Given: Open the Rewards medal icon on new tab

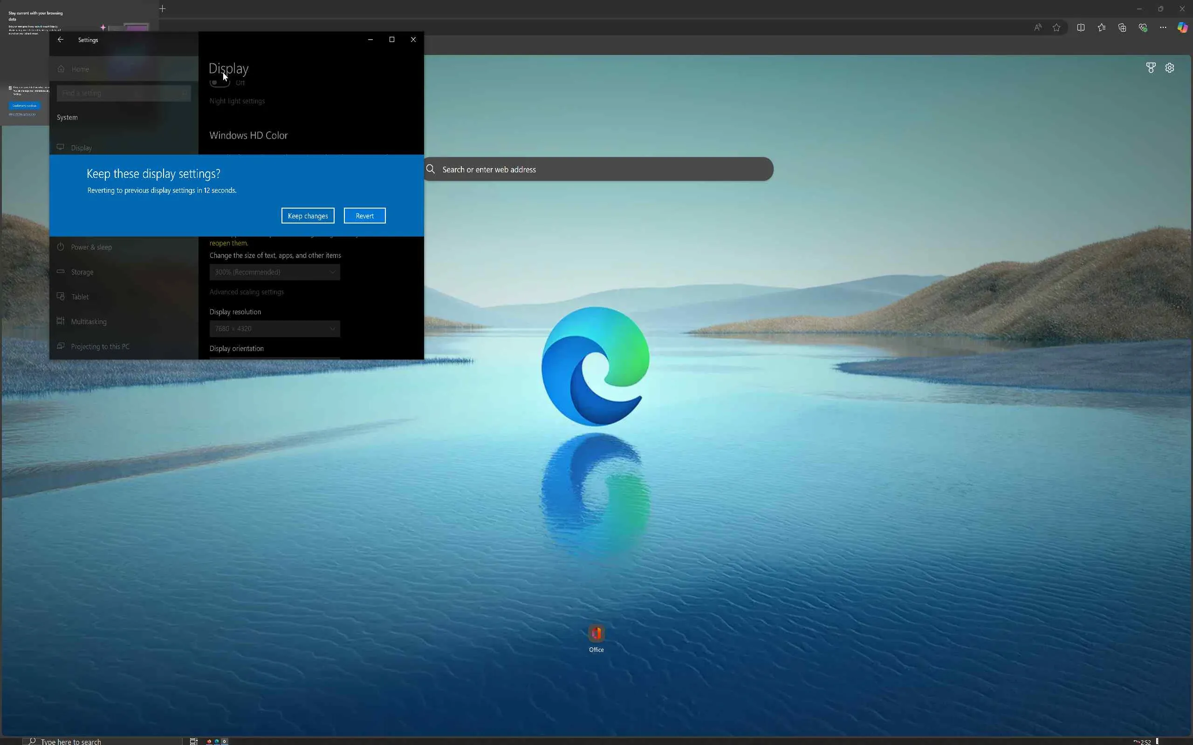Looking at the screenshot, I should [1151, 68].
